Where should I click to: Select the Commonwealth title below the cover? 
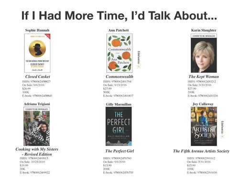(x=119, y=77)
